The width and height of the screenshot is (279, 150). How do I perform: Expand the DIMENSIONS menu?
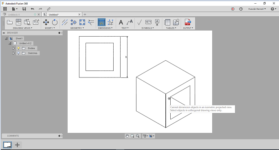coord(105,28)
